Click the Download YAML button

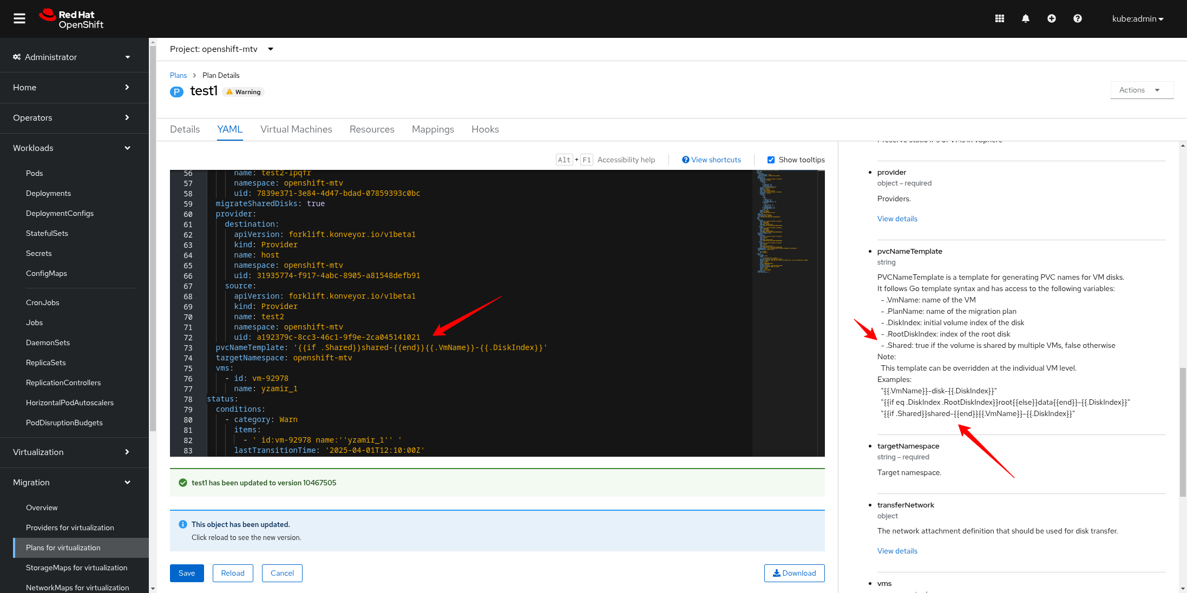pyautogui.click(x=794, y=573)
